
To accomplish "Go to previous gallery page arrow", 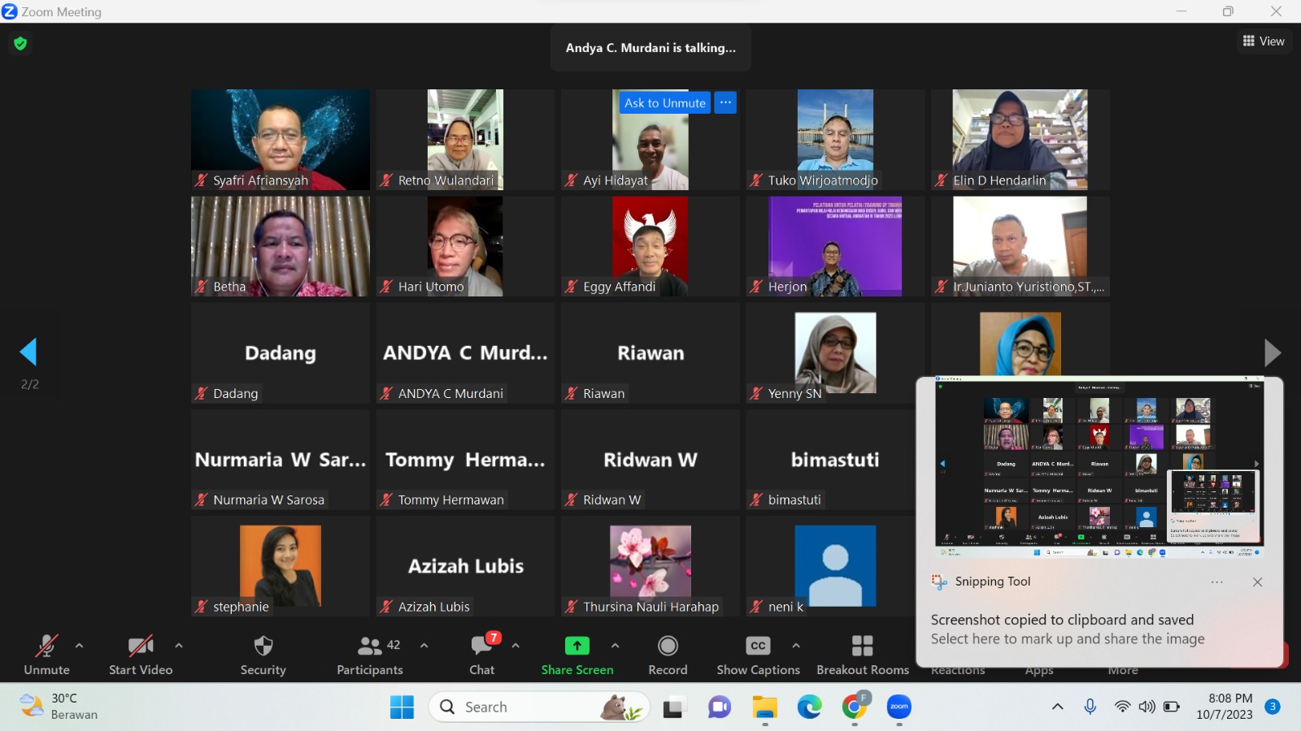I will coord(28,352).
